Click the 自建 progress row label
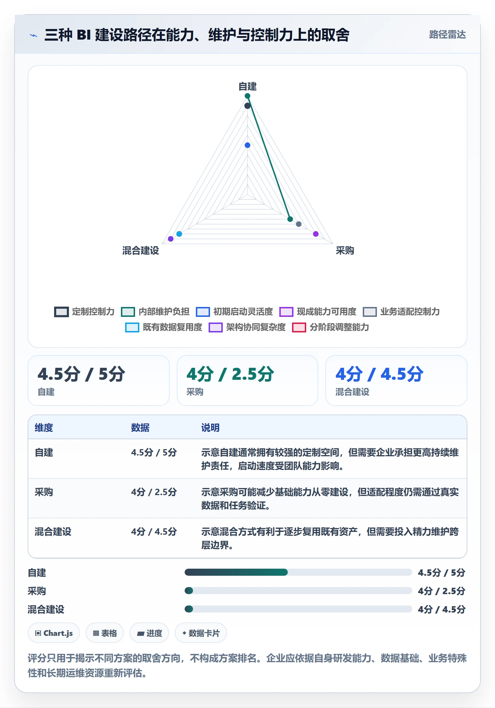The width and height of the screenshot is (495, 708). (37, 573)
